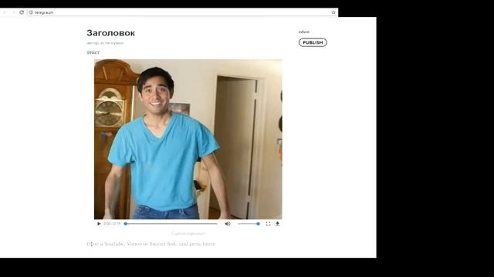Edit the title 'Заголовок'
This screenshot has width=494, height=277.
111,33
